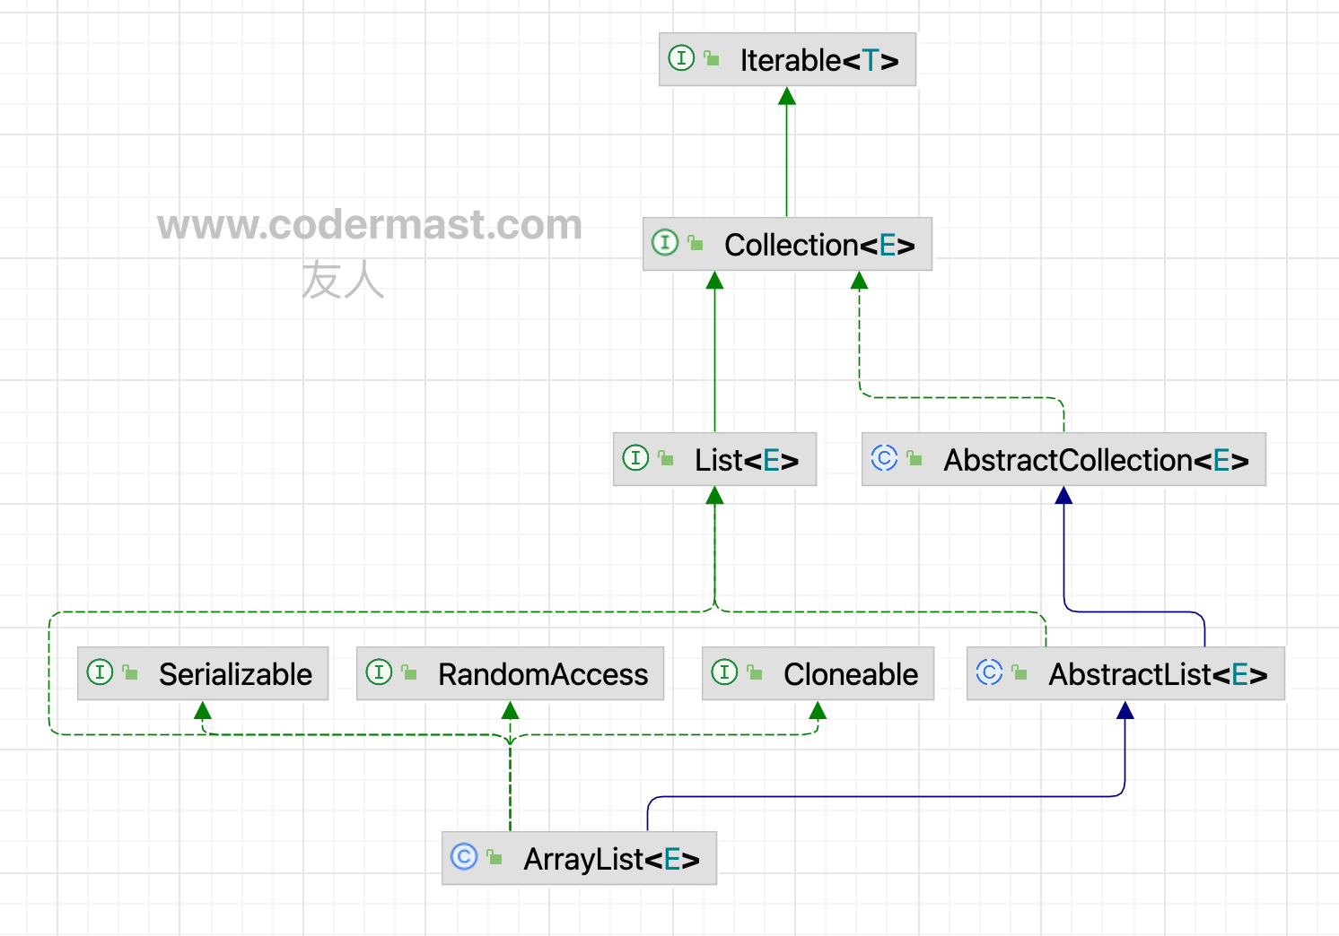Click the class icon on the ArrayList<E> node
The height and width of the screenshot is (936, 1339).
tap(464, 857)
